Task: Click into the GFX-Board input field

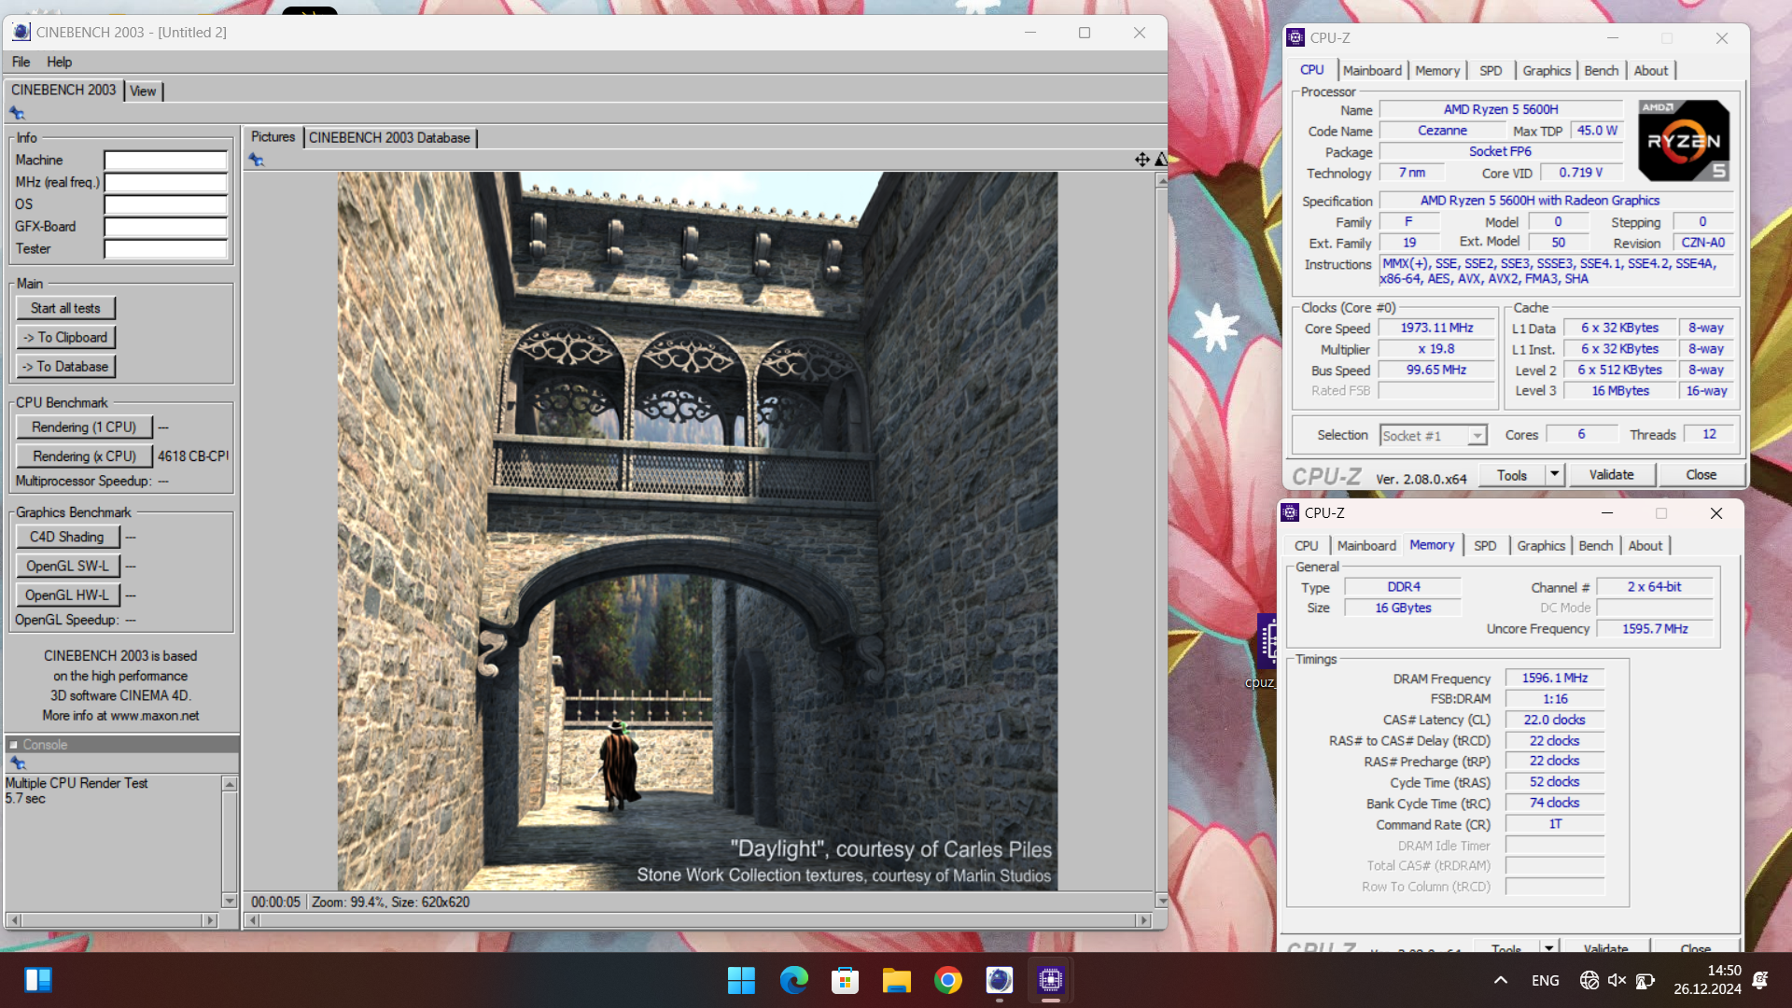Action: pyautogui.click(x=165, y=227)
